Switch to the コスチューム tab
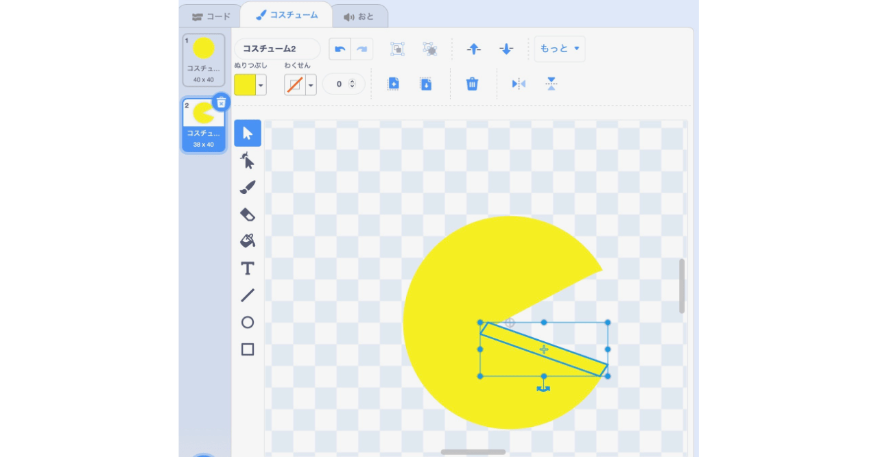 [x=287, y=15]
